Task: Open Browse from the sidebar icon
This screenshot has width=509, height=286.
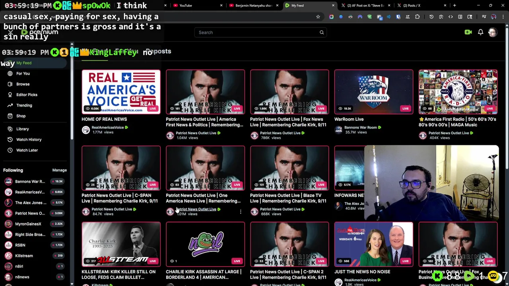Action: tap(10, 84)
